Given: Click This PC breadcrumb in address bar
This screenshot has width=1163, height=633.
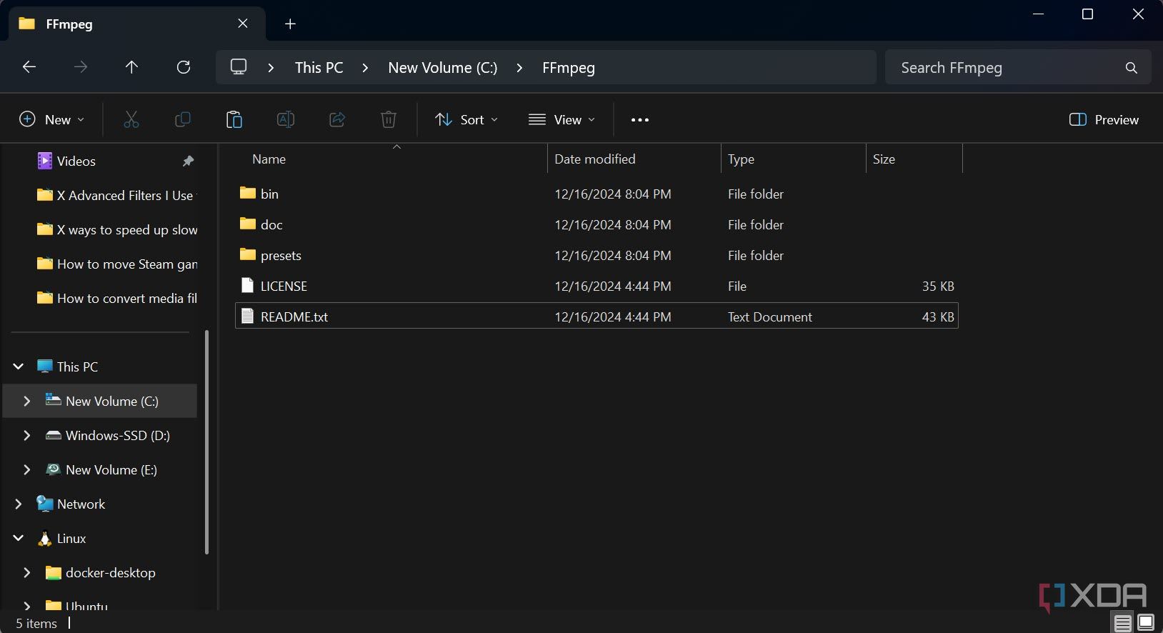Looking at the screenshot, I should pos(319,68).
